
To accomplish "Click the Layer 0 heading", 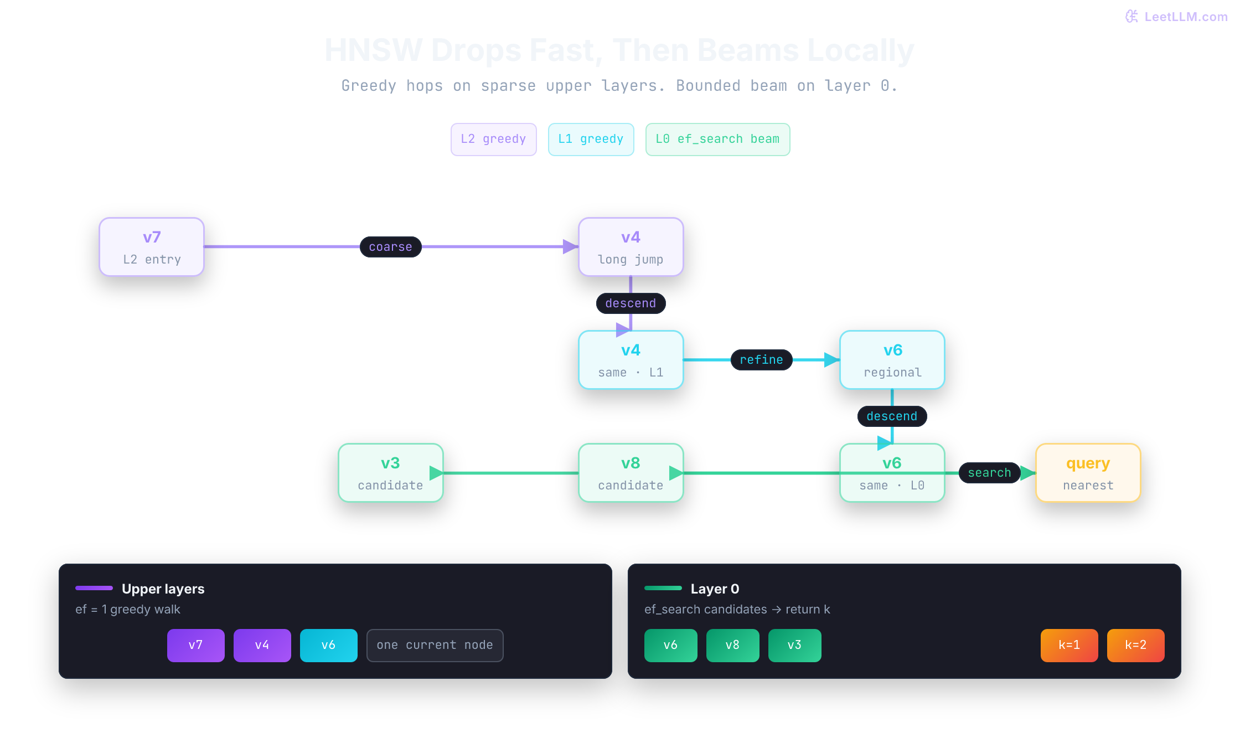I will point(715,589).
